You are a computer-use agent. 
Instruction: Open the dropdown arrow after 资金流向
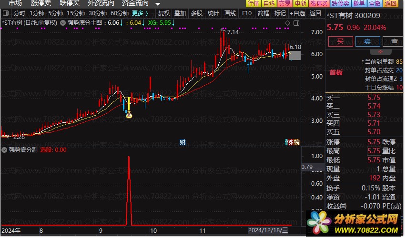click(x=158, y=4)
